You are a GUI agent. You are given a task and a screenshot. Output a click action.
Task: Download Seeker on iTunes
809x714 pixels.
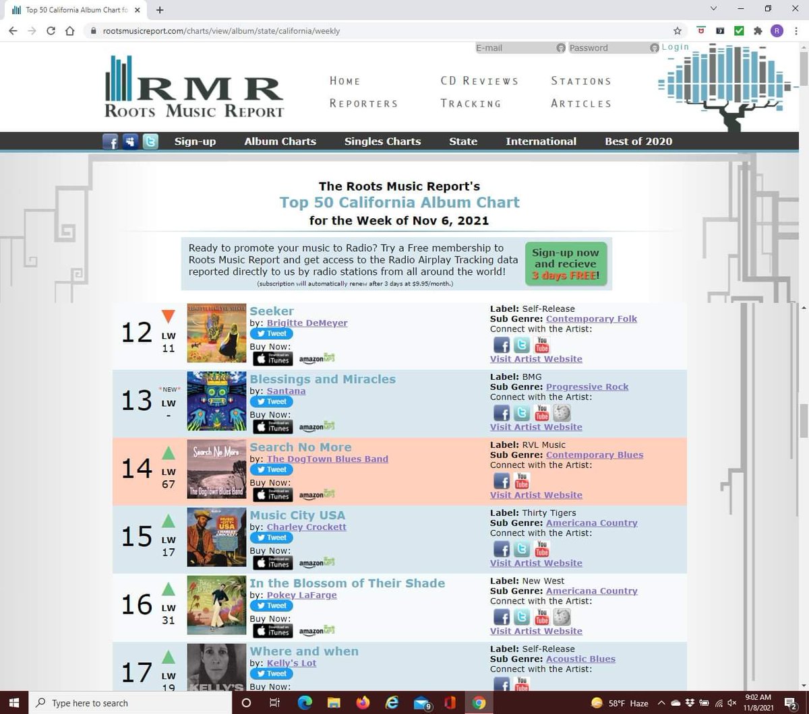272,358
